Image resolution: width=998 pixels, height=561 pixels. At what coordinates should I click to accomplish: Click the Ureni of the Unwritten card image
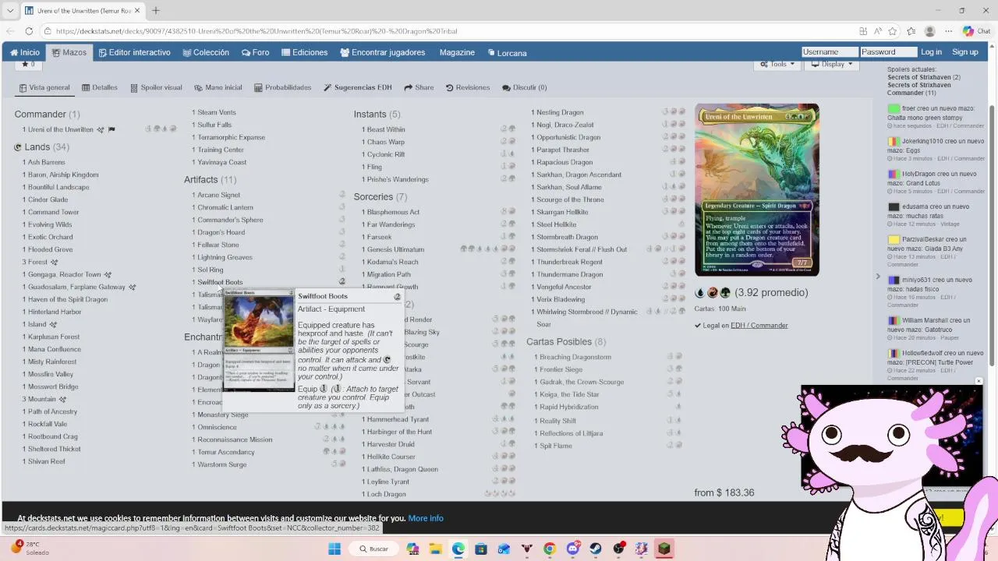(x=756, y=189)
